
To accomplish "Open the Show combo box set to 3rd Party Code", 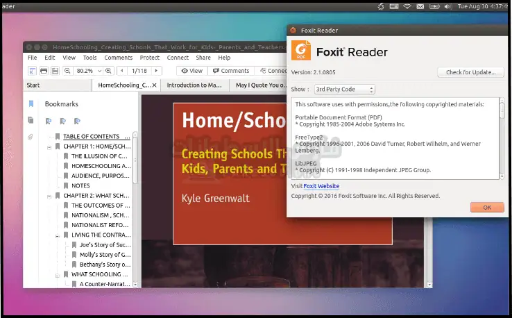I will pos(344,90).
